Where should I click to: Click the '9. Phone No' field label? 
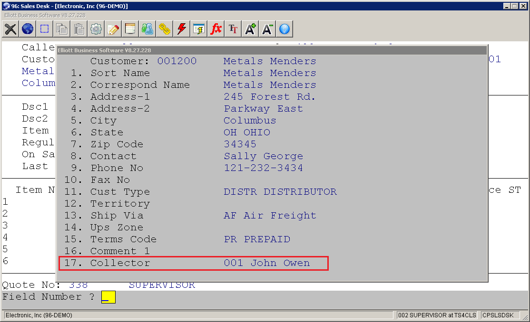[107, 168]
